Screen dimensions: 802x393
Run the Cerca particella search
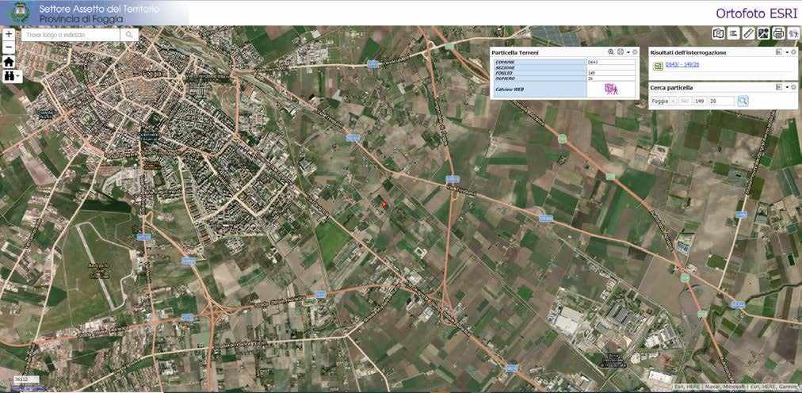coord(743,101)
